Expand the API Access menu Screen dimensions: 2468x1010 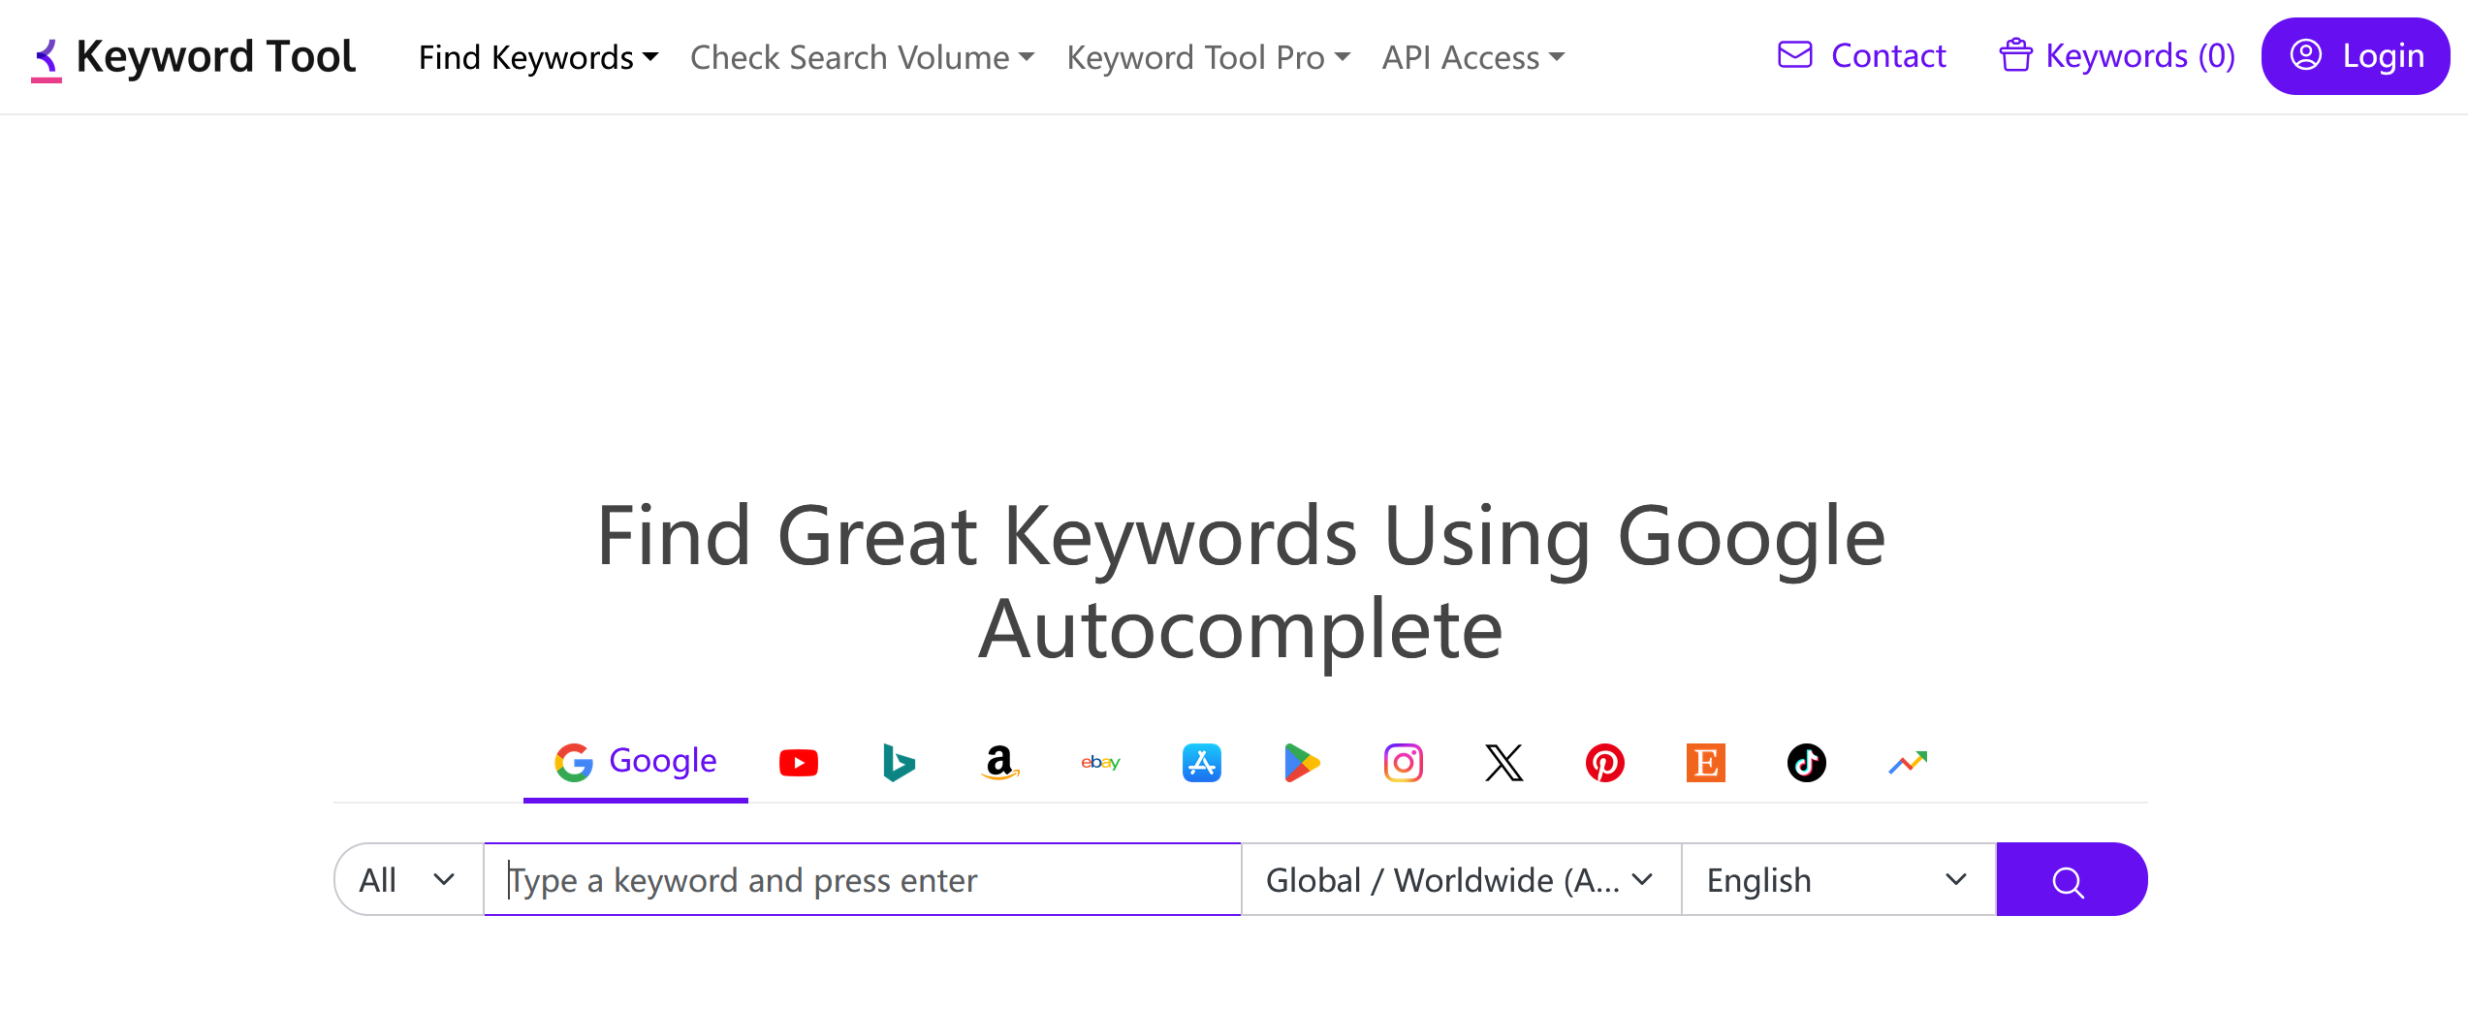tap(1472, 57)
